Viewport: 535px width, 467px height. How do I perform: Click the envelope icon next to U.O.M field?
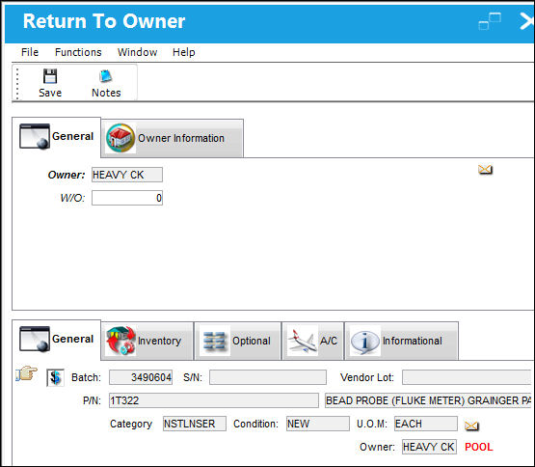coord(471,426)
